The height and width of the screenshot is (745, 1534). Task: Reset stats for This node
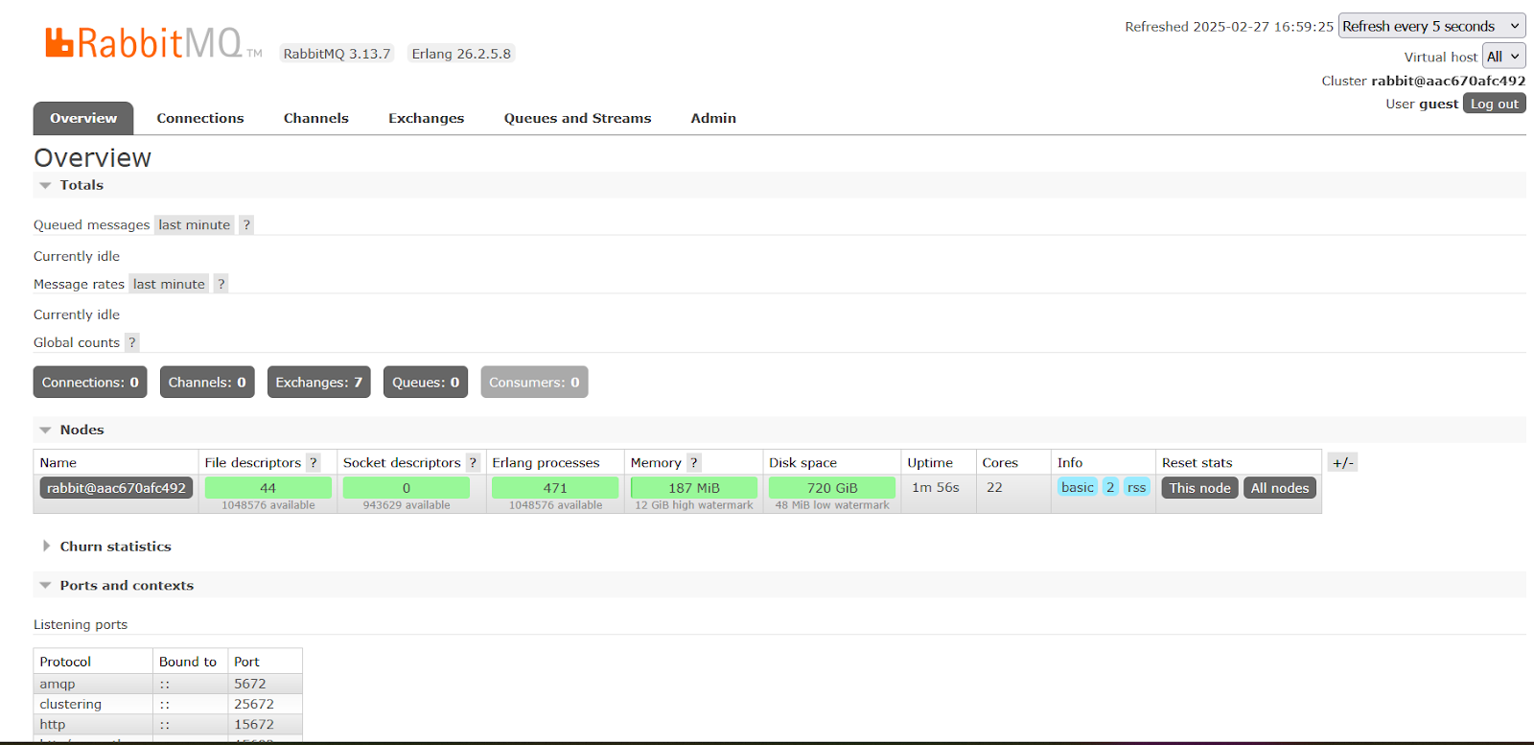tap(1199, 487)
